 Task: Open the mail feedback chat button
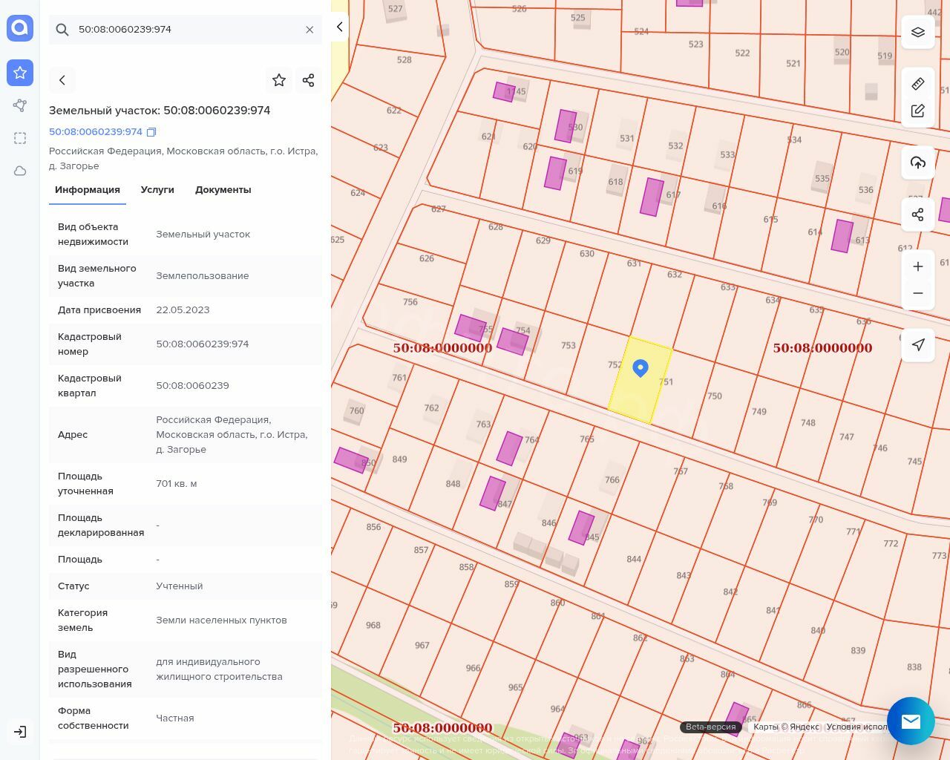911,721
